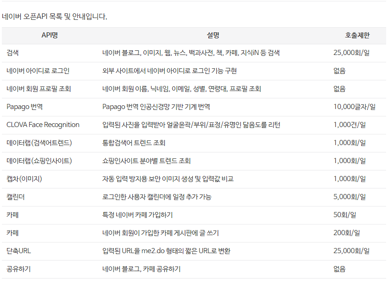Image resolution: width=388 pixels, height=285 pixels.
Task: Click the '호출제한' column header
Action: (x=357, y=35)
